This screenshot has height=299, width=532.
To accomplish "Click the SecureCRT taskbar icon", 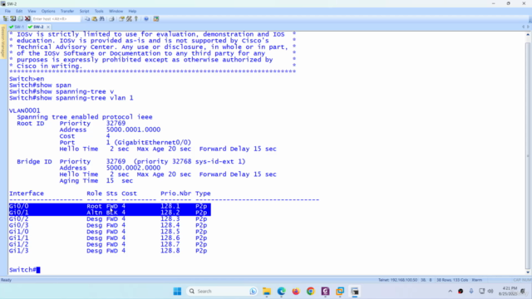I will [x=355, y=292].
